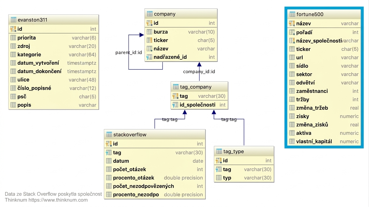Select the změna_tržeb row in fortune500

324,108
